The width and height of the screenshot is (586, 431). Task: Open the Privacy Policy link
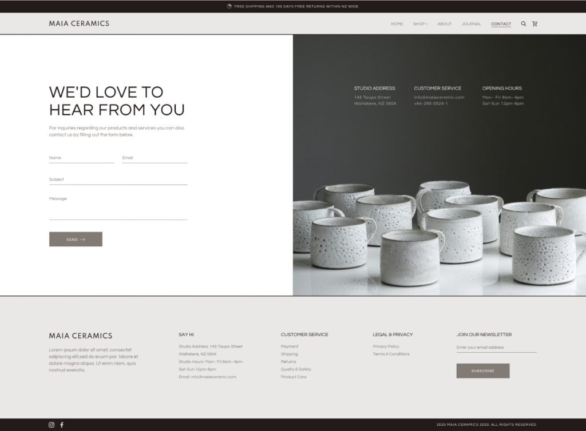[x=386, y=346]
